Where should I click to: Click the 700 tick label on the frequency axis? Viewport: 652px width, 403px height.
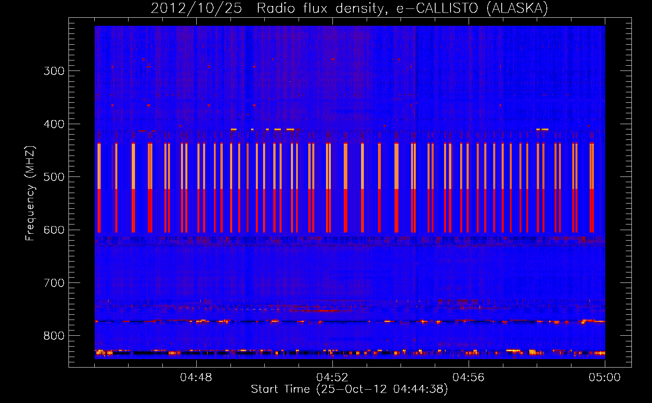54,283
